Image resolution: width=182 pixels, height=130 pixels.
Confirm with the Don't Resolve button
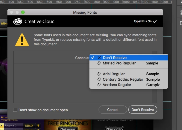pos(143,109)
